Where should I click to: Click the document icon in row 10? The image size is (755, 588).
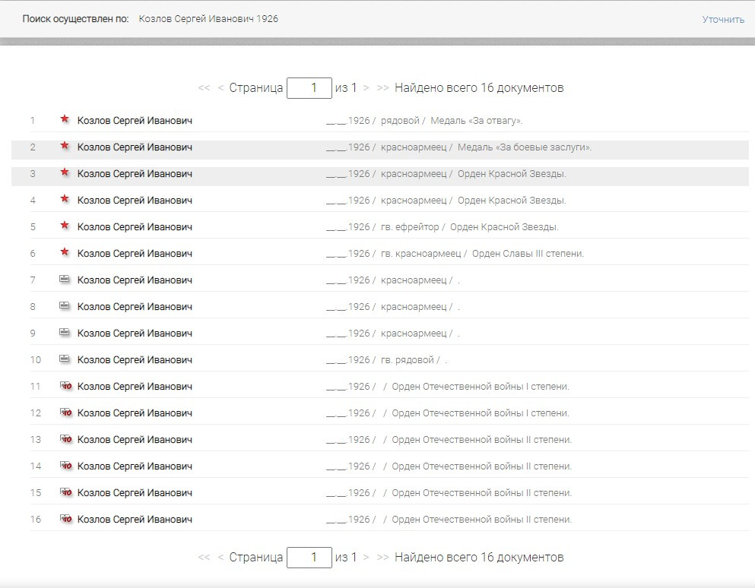[65, 359]
